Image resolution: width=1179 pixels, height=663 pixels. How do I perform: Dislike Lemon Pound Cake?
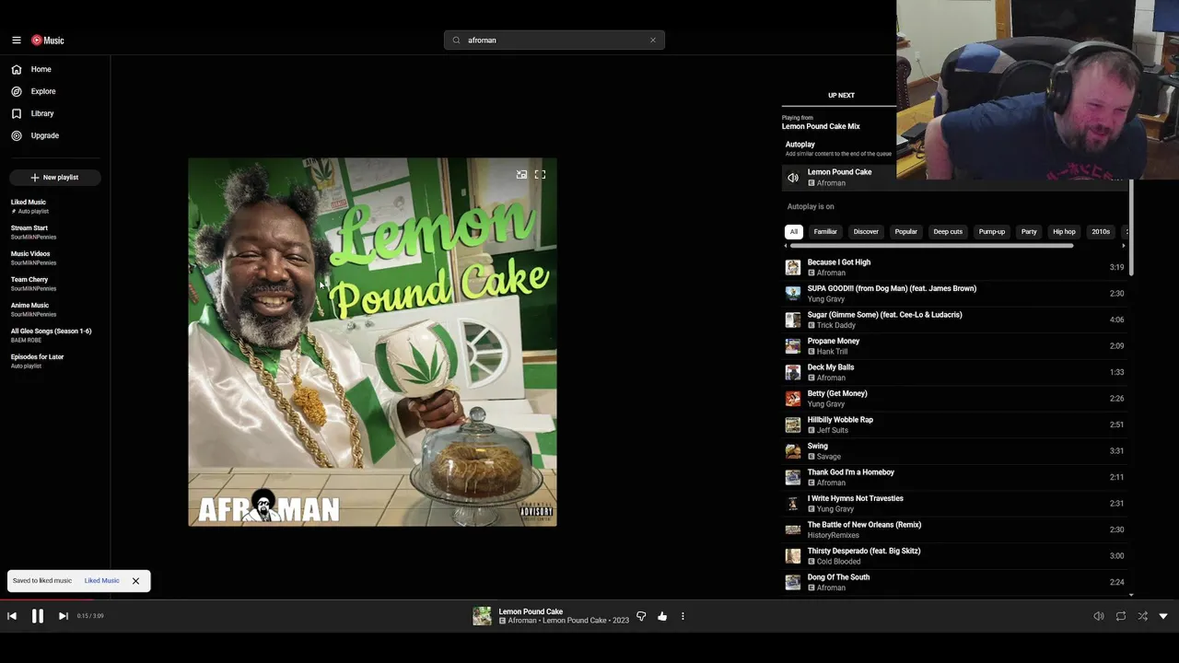641,616
